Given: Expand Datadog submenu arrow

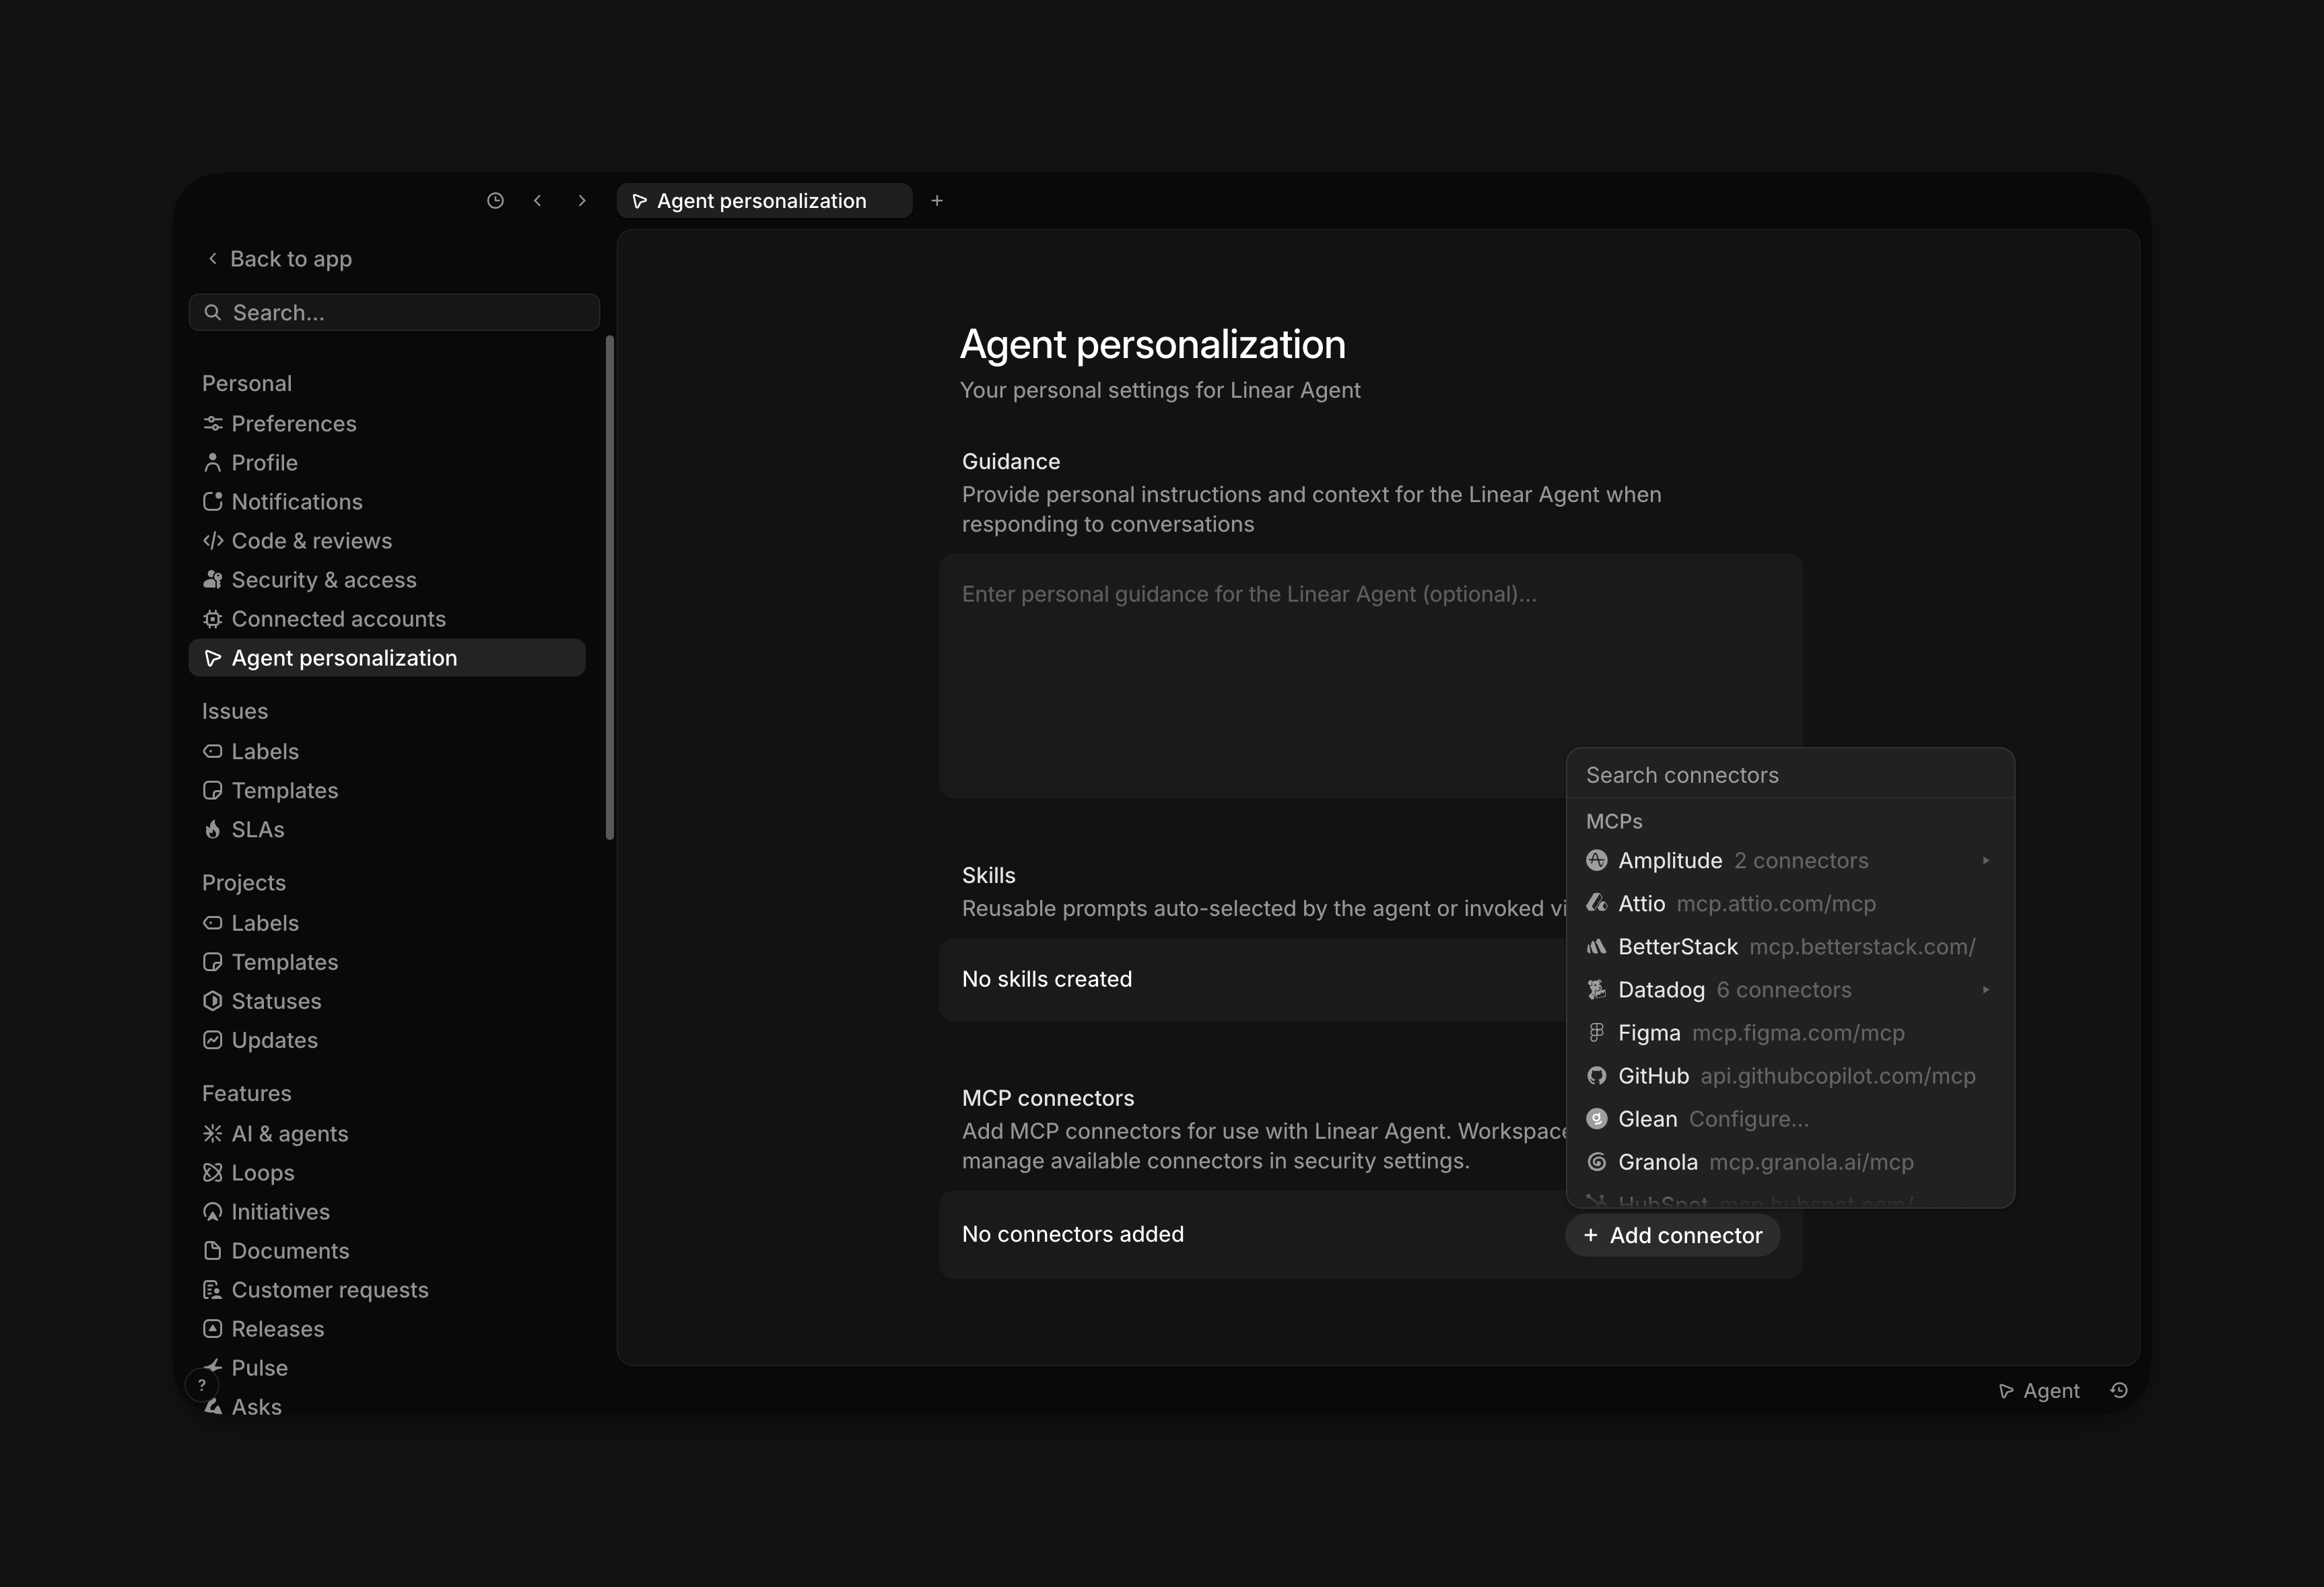Looking at the screenshot, I should [x=1986, y=989].
